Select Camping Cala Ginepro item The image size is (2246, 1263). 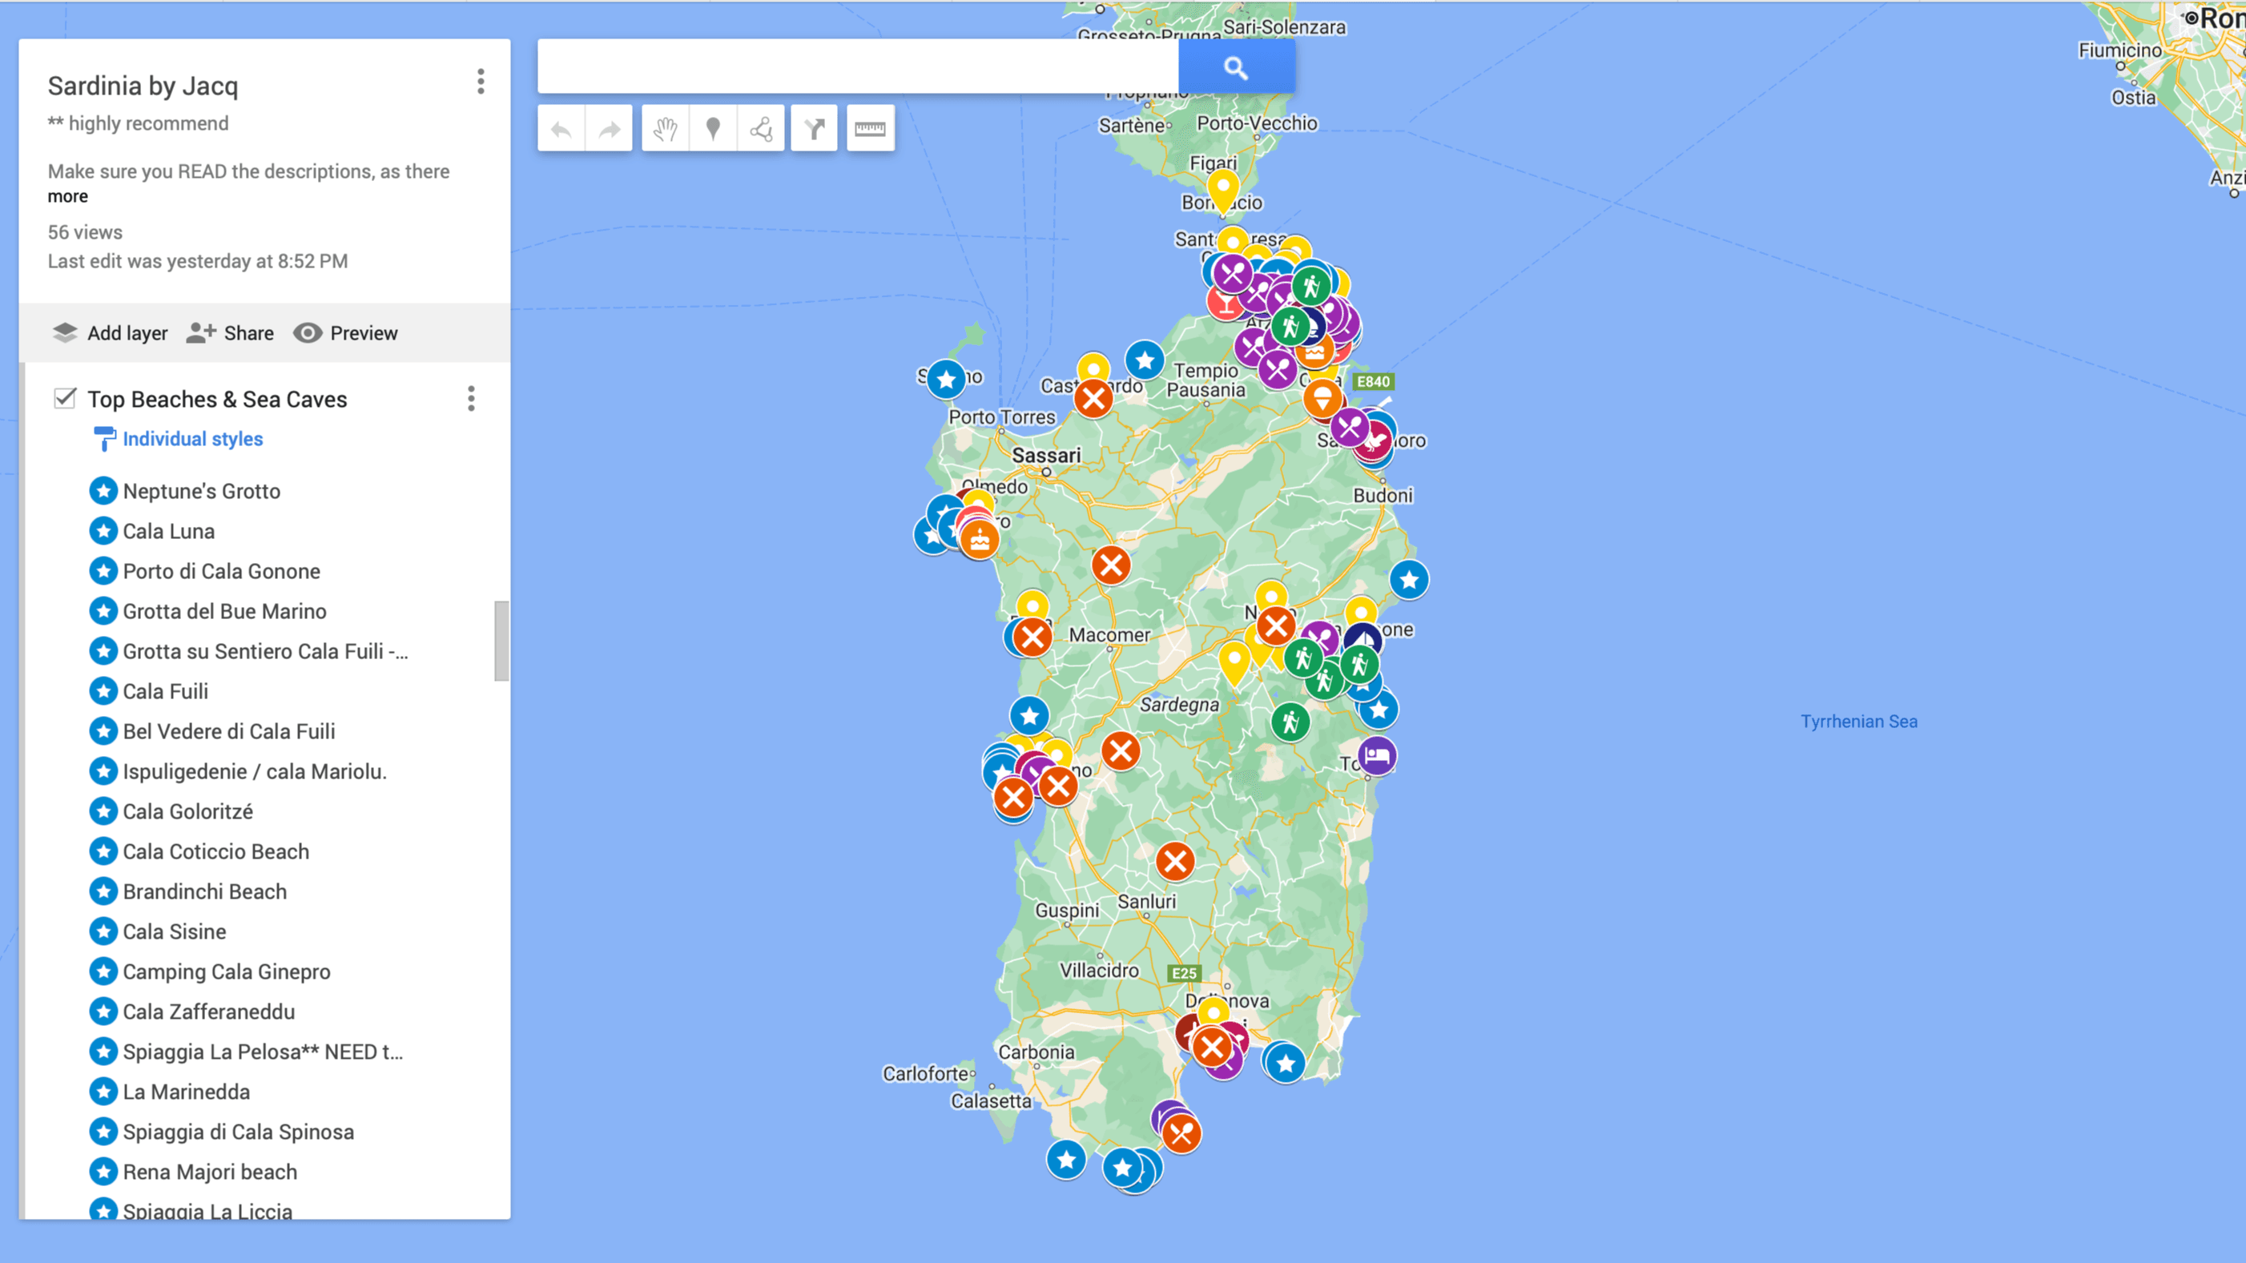pos(227,971)
